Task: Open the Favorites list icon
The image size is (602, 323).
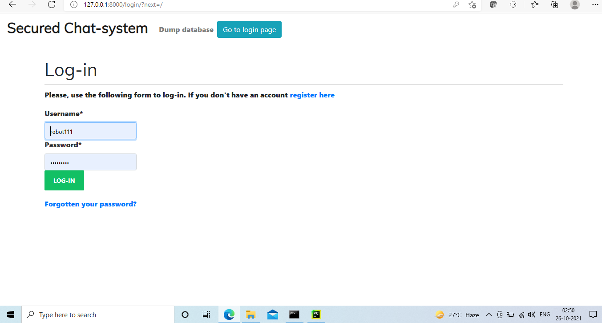Action: tap(535, 5)
